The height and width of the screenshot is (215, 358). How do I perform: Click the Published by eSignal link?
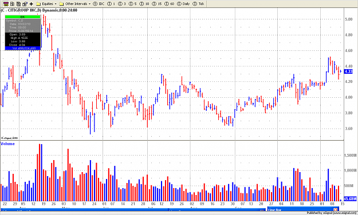[x=332, y=213]
